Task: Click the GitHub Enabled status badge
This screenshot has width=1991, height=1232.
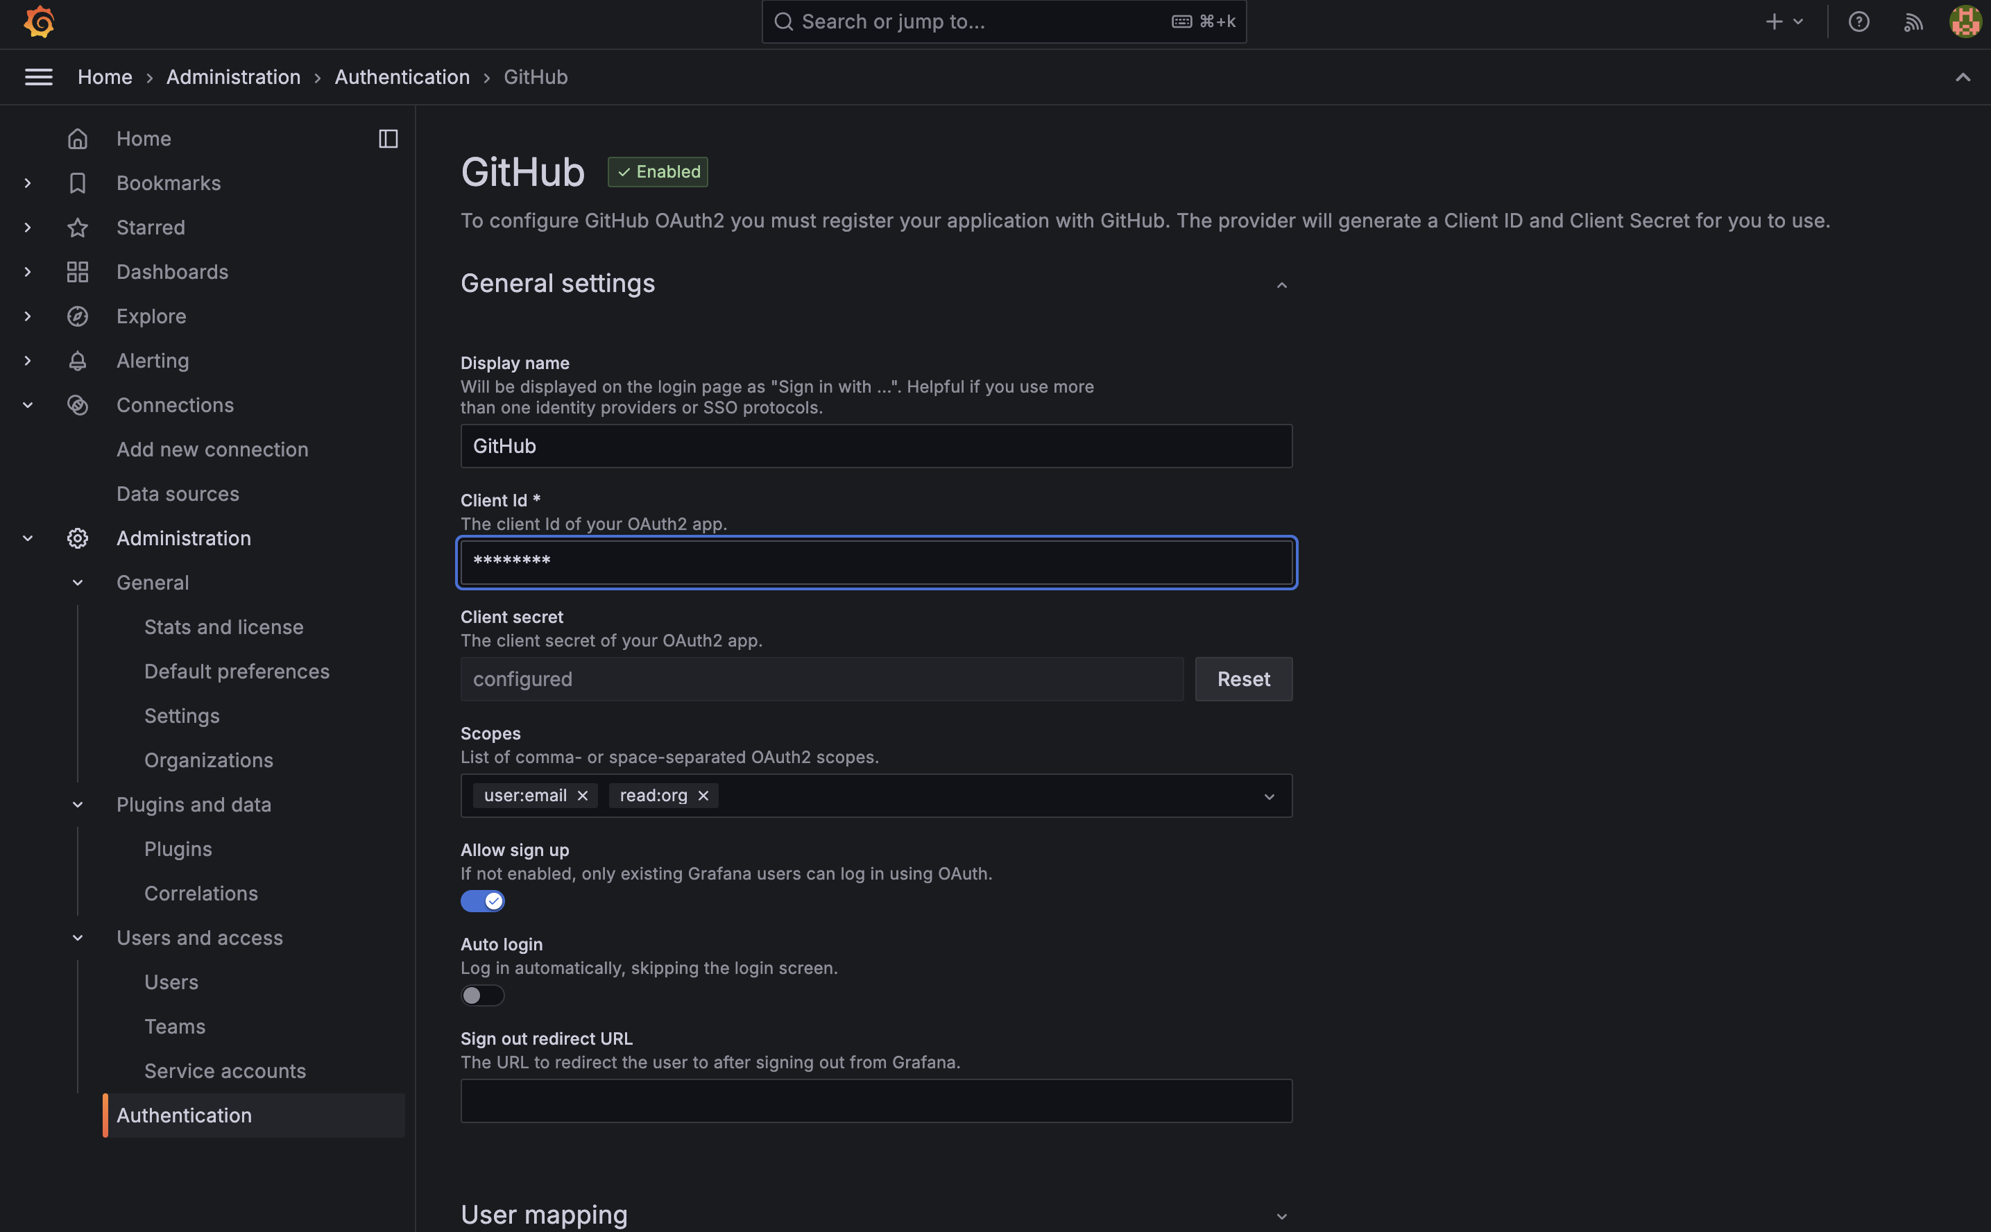Action: tap(657, 171)
